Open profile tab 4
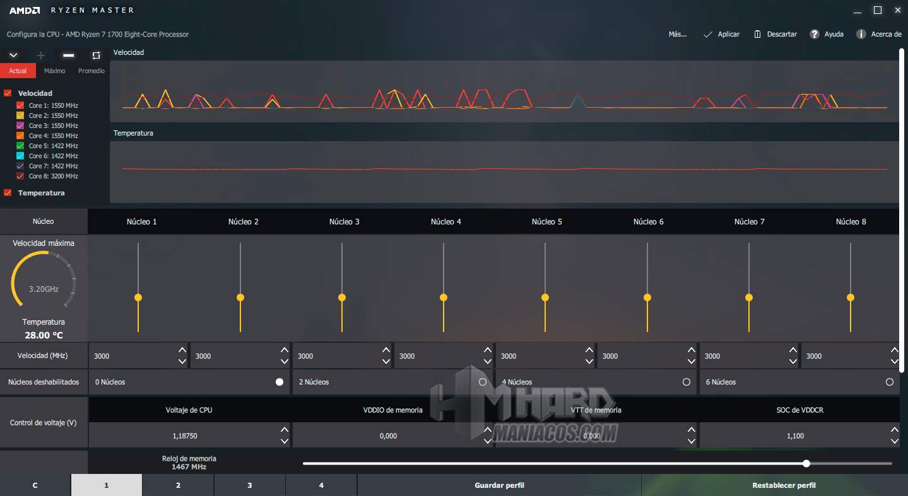This screenshot has width=908, height=496. (x=321, y=485)
